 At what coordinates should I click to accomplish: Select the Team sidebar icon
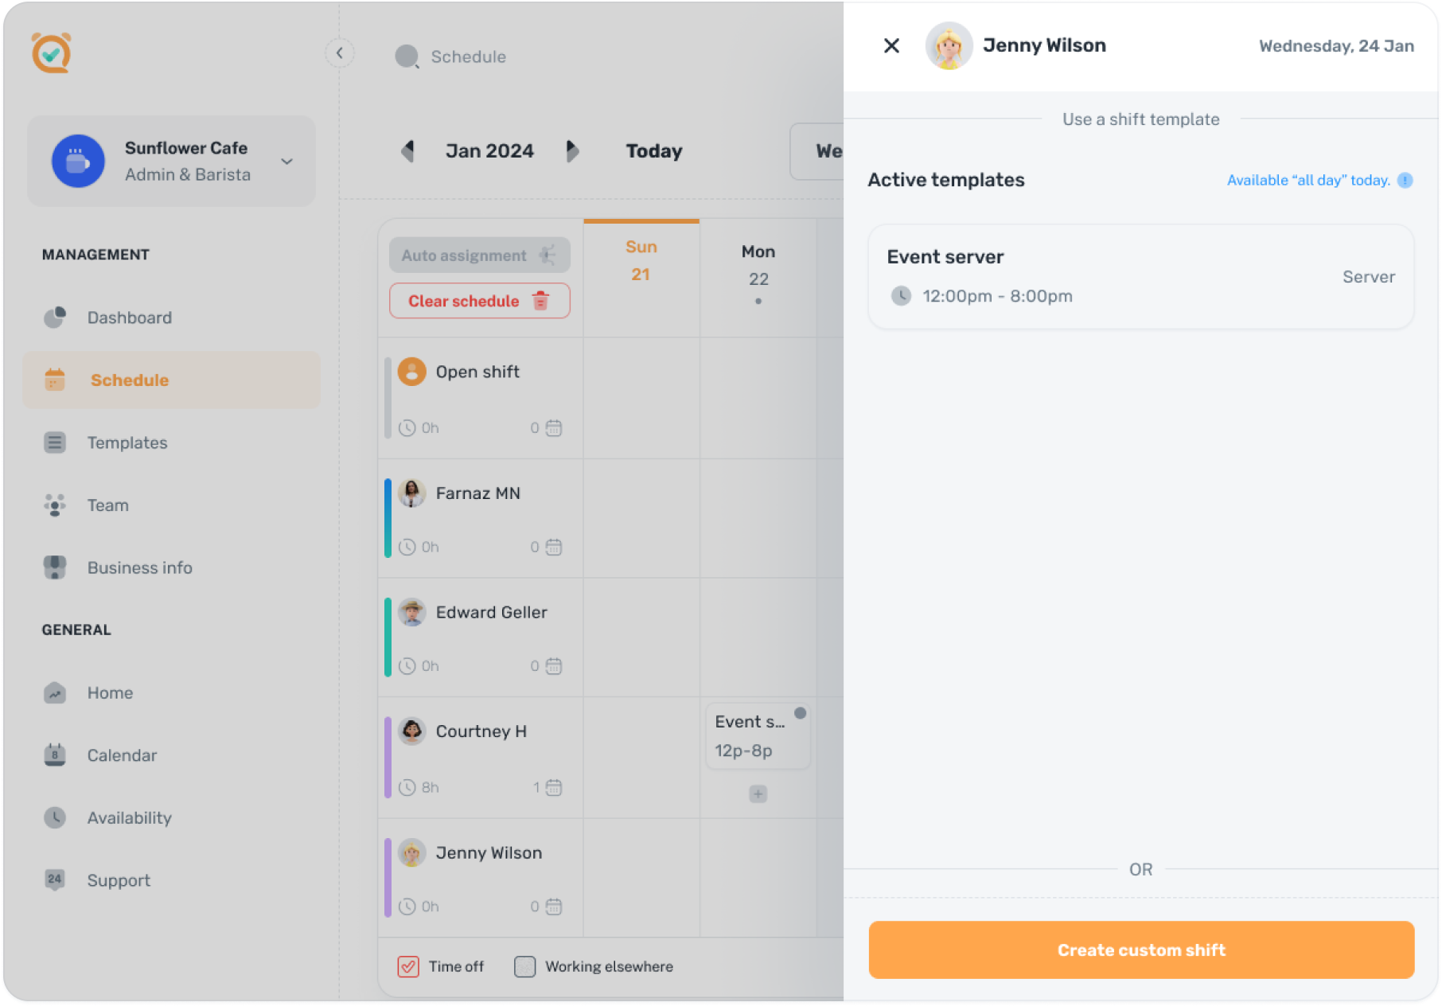[54, 505]
